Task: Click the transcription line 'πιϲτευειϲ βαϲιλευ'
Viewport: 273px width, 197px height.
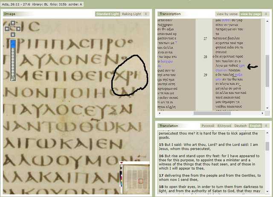Action: (x=226, y=38)
